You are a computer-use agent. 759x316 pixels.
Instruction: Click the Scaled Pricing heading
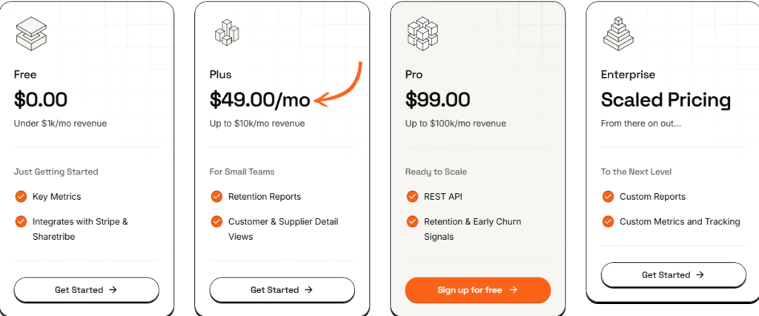coord(666,100)
